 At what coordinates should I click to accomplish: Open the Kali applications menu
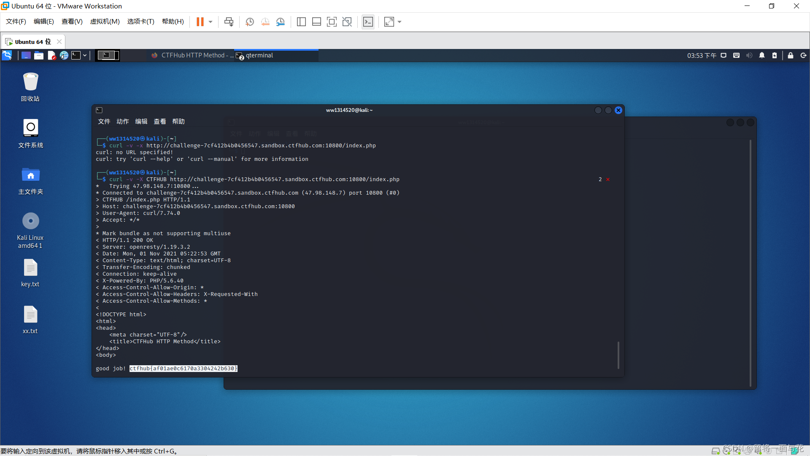7,55
